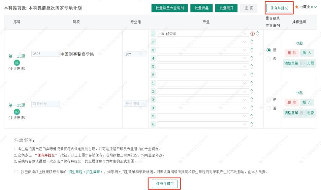Click 删除 button for the second 志愿
321x190 pixels.
292,102
